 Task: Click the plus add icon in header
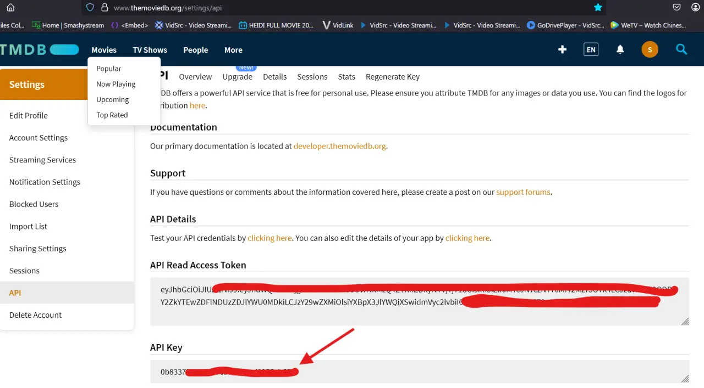(562, 50)
